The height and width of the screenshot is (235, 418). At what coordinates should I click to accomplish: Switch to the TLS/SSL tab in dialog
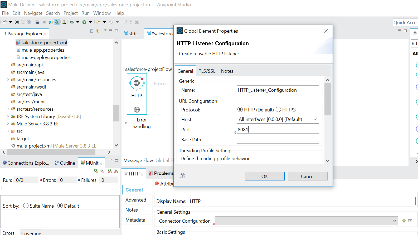click(207, 71)
